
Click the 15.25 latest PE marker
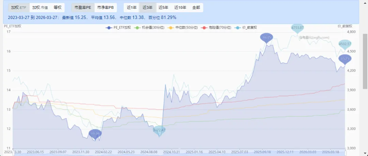(345, 59)
